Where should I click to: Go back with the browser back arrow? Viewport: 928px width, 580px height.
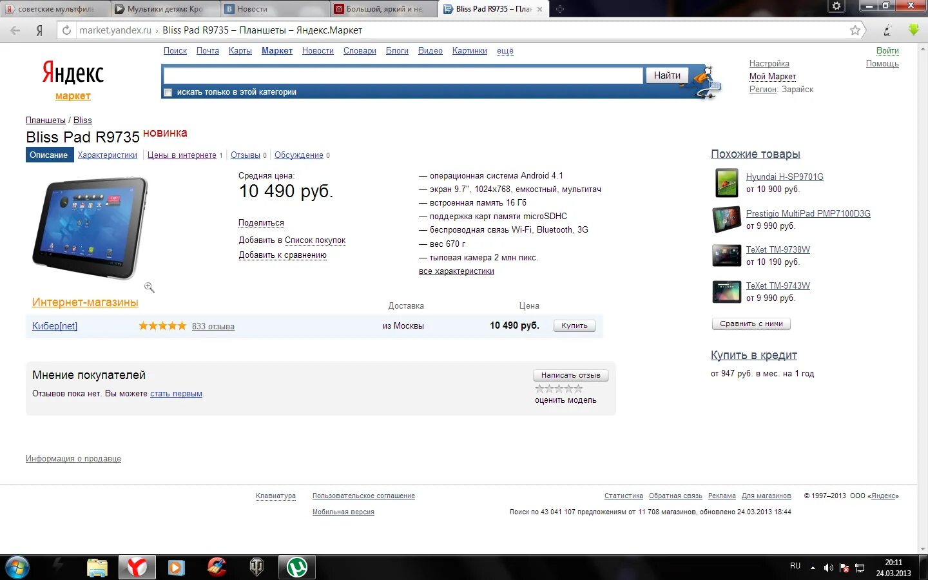[15, 30]
